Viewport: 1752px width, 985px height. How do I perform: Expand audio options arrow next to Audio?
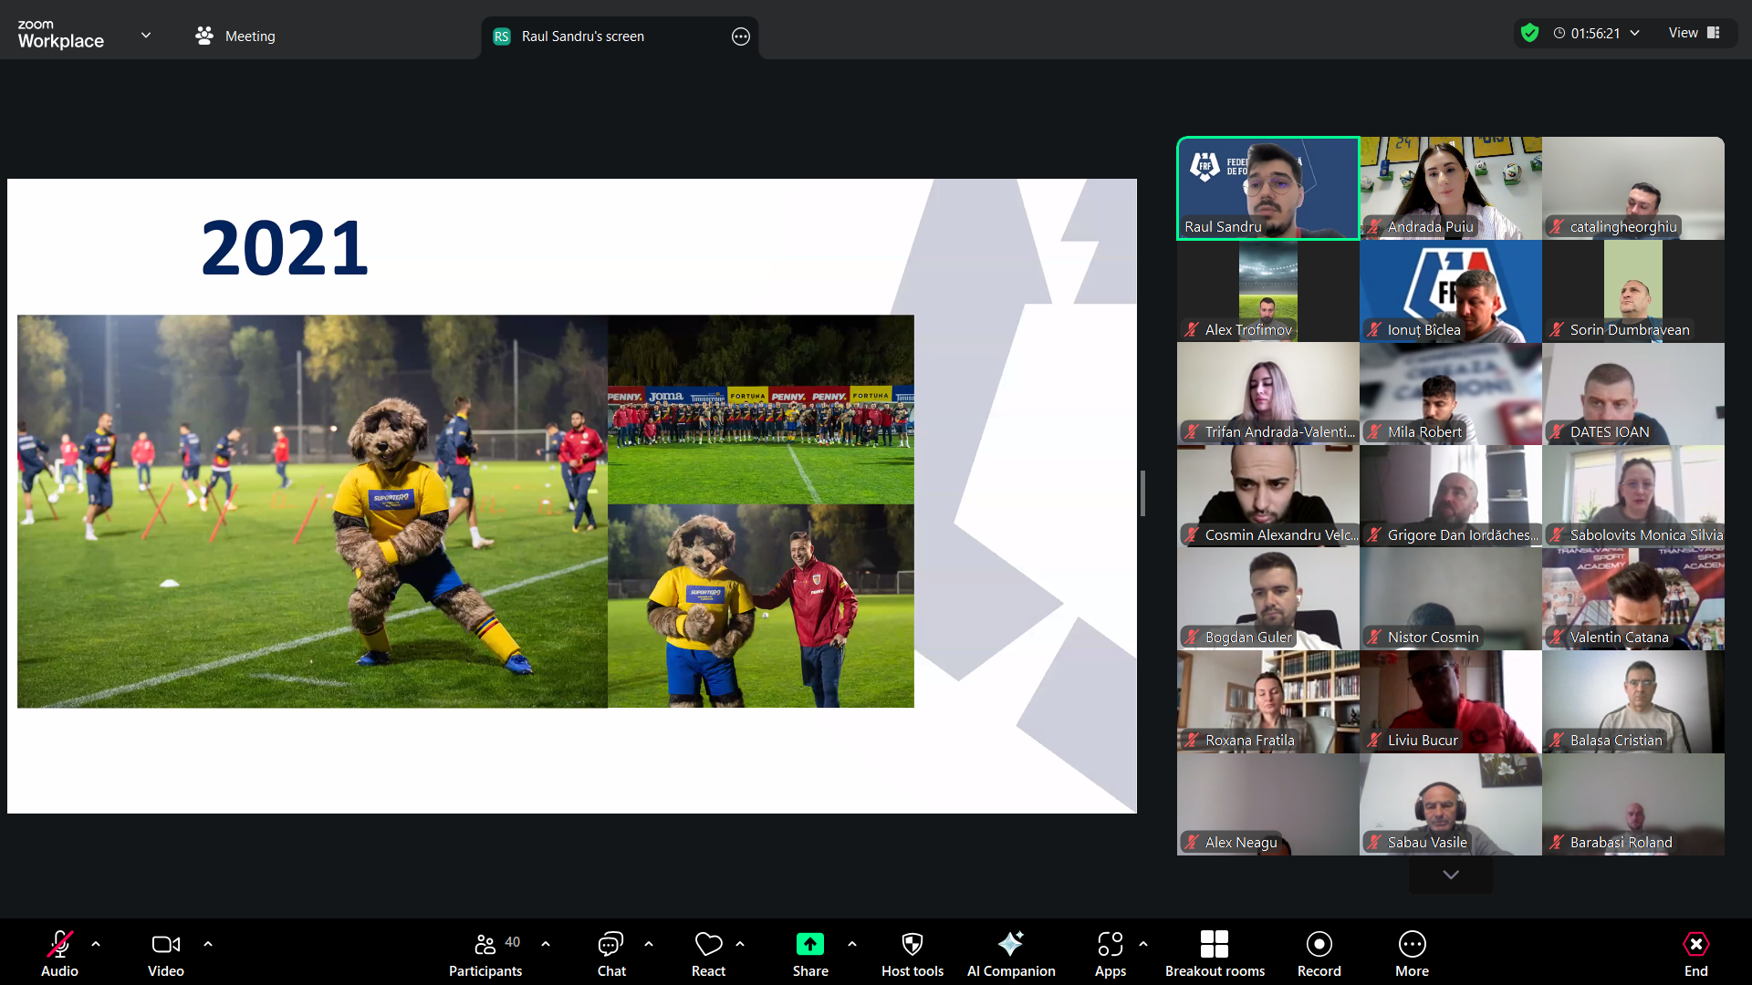(96, 944)
